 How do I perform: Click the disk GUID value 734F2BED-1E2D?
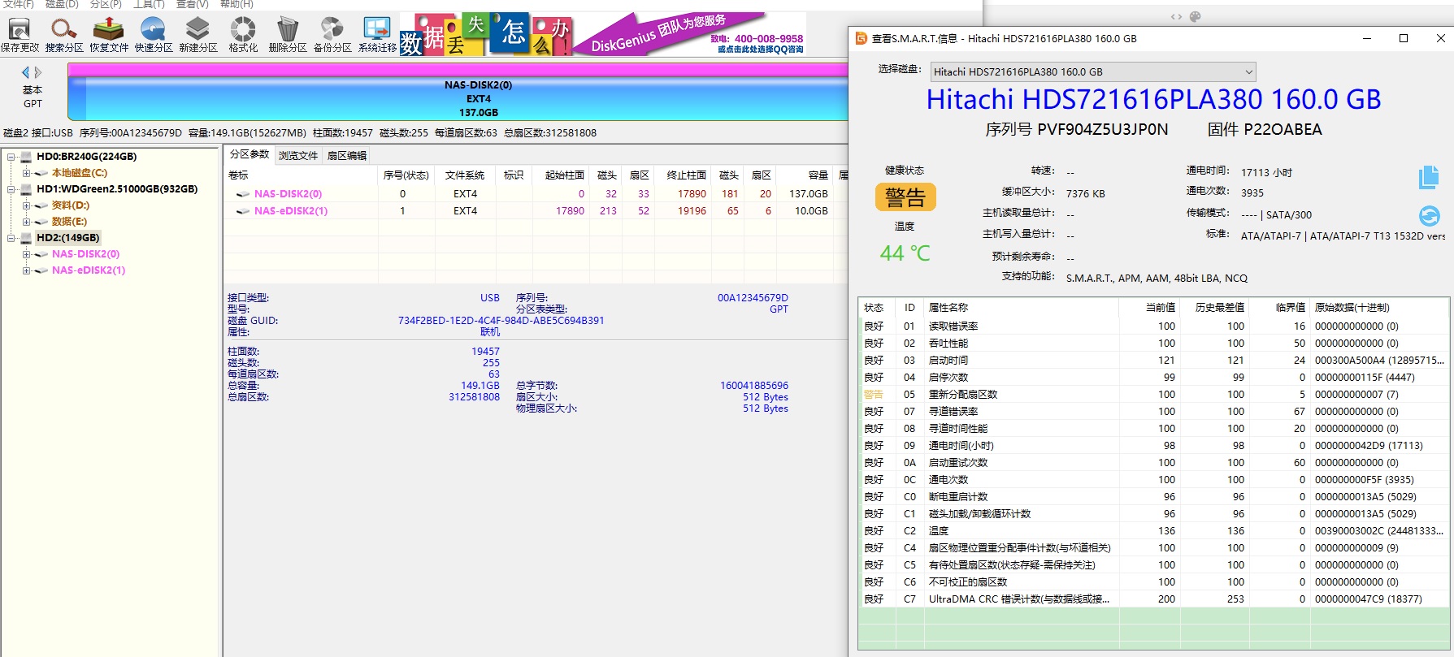click(501, 321)
